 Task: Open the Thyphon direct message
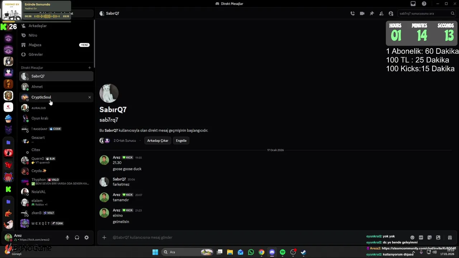click(56, 181)
